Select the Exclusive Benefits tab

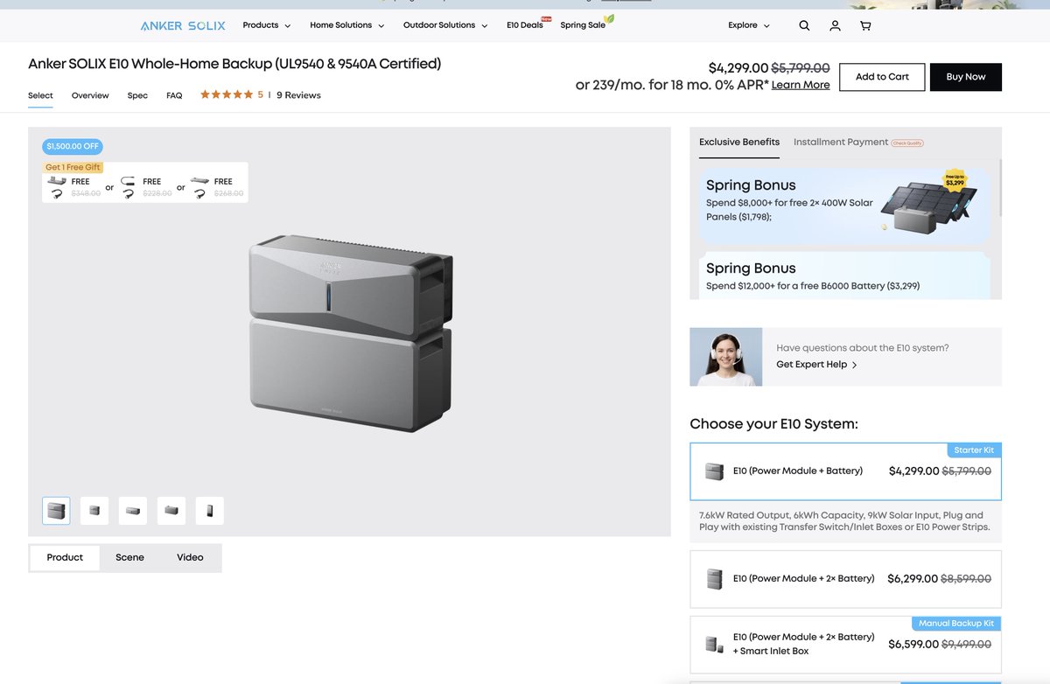click(739, 142)
